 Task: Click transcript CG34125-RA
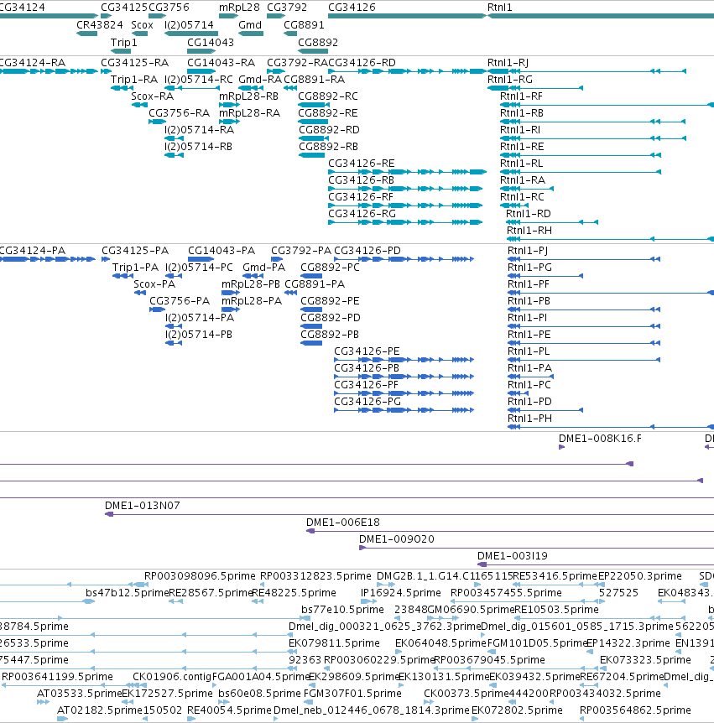[x=135, y=63]
